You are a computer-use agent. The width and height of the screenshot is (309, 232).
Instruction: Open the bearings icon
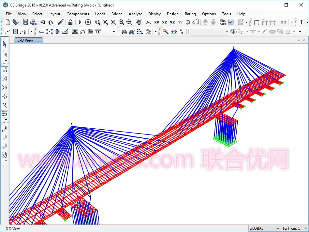pyautogui.click(x=57, y=32)
